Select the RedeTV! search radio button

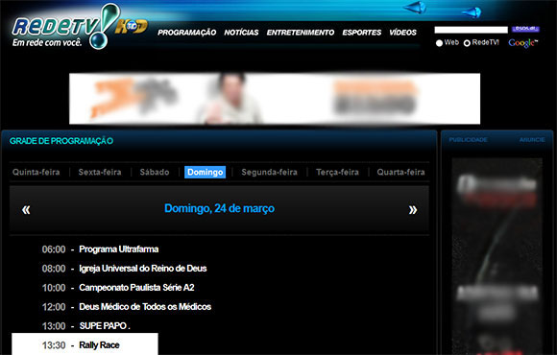pyautogui.click(x=467, y=43)
